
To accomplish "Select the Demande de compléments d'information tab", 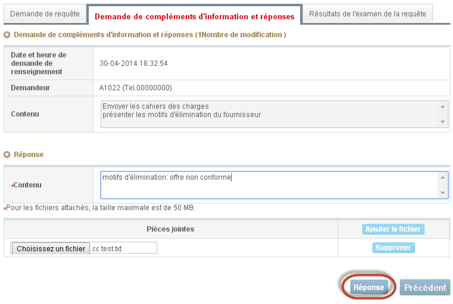I will point(194,16).
